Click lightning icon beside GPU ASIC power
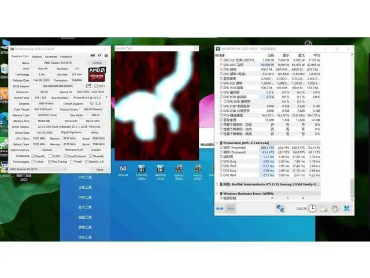 pos(221,64)
